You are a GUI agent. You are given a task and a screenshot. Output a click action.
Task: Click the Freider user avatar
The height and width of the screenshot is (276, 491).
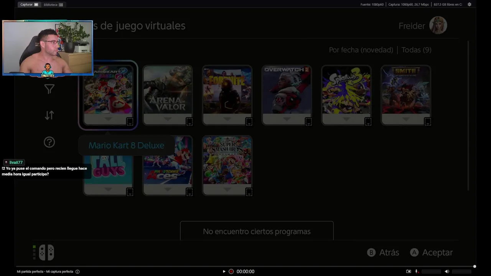click(438, 26)
